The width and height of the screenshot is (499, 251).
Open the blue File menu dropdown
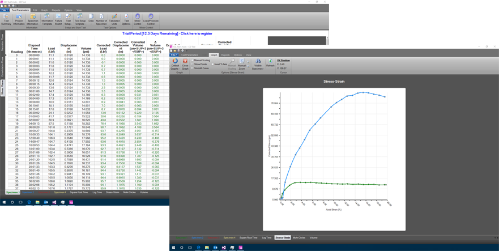tap(5, 10)
